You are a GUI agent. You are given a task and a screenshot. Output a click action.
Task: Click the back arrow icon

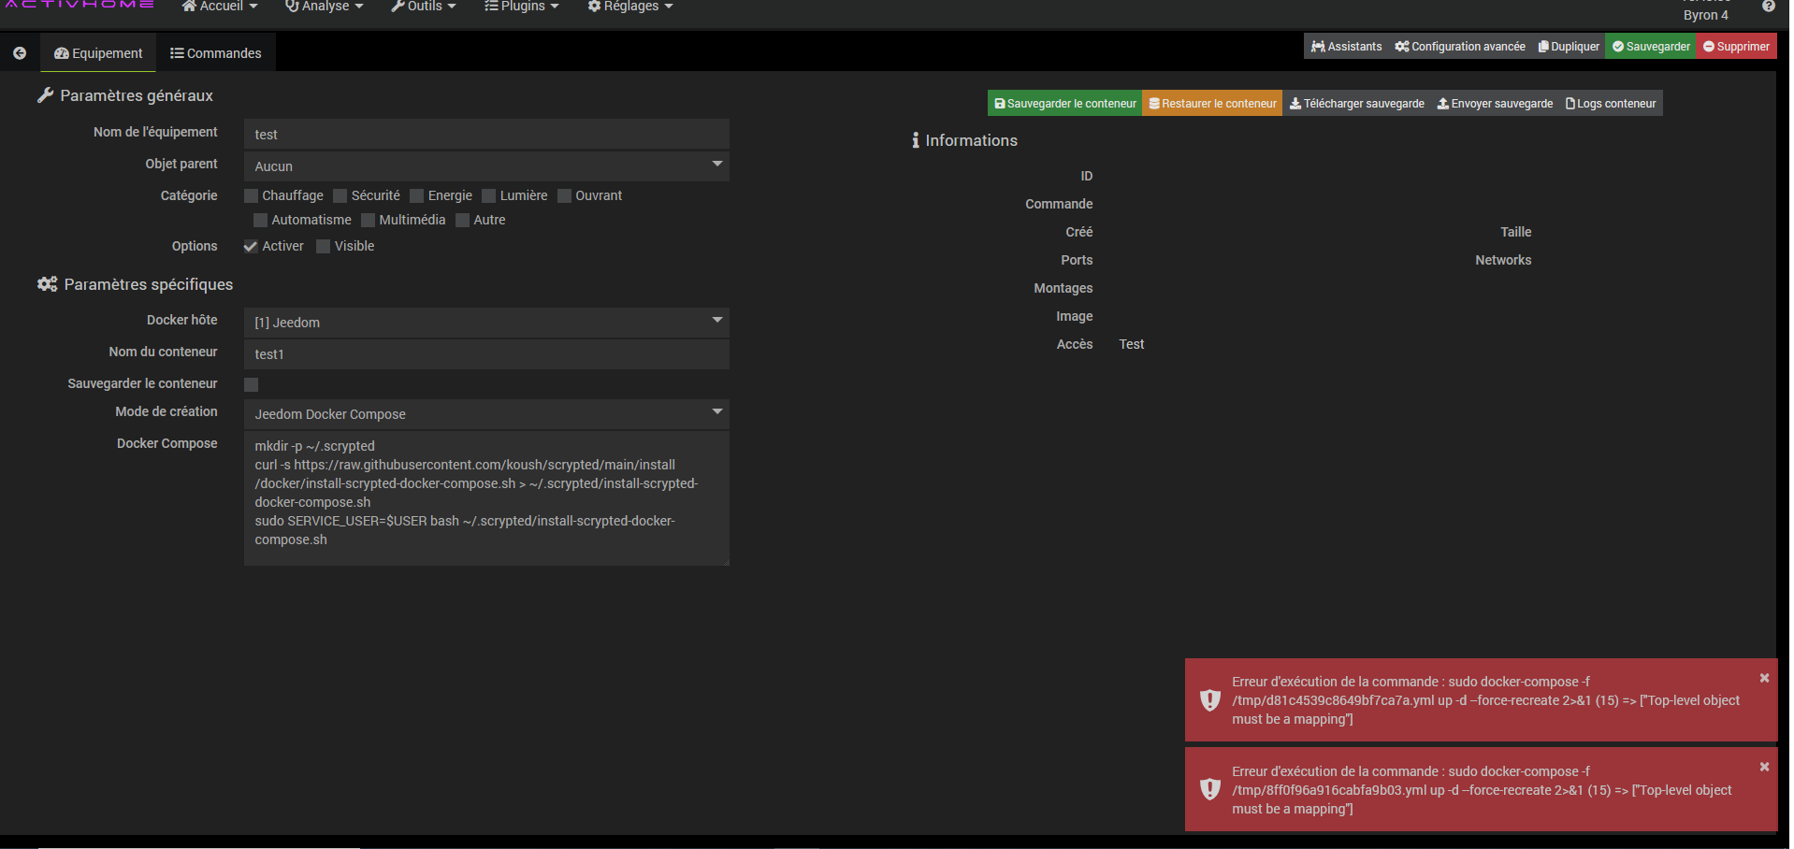tap(20, 53)
